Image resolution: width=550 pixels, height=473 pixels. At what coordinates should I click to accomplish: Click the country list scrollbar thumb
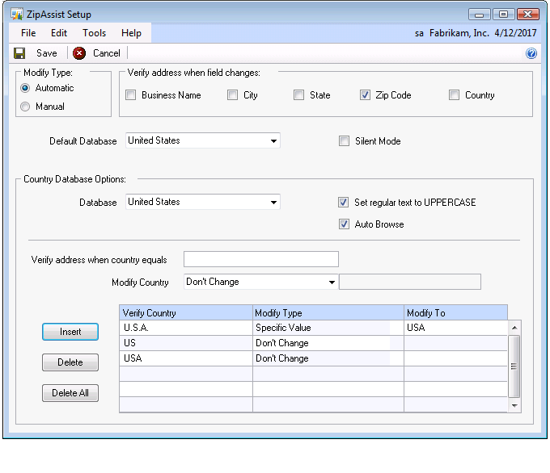tap(514, 366)
